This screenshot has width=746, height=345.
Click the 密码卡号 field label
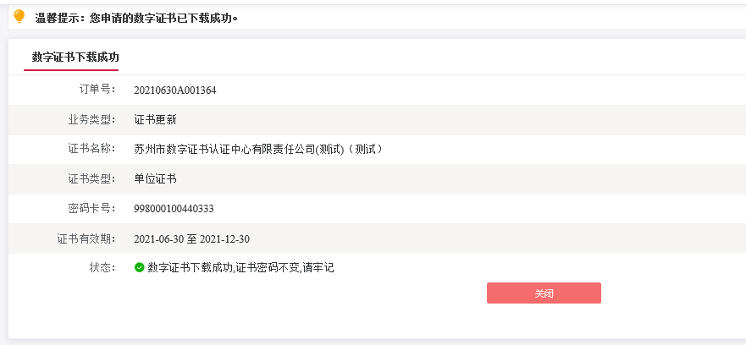point(91,208)
